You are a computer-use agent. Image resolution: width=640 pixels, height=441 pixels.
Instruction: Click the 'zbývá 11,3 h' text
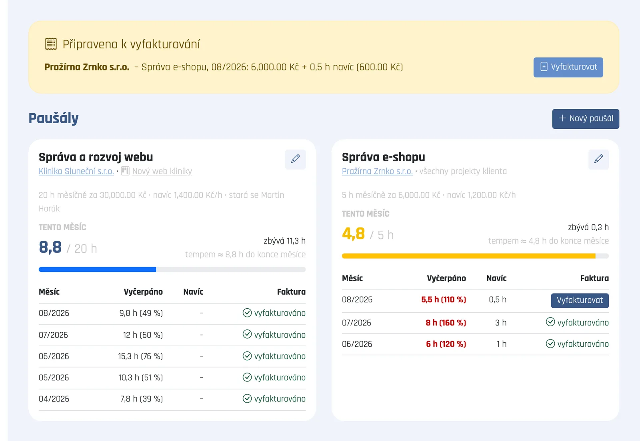click(x=284, y=241)
